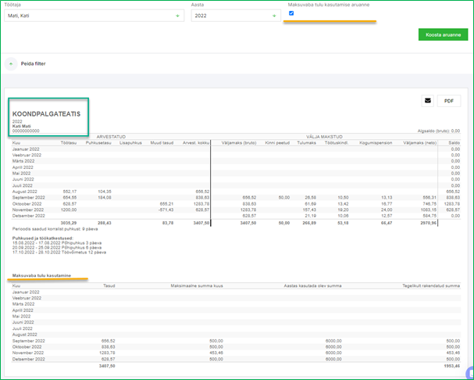Click the Tasud total 3407,50 in tax-free table
474x380 pixels.
click(107, 366)
